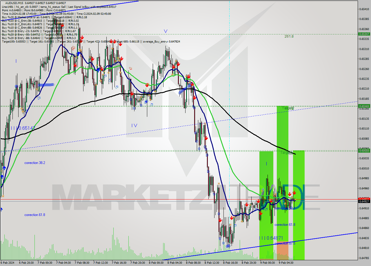The width and height of the screenshot is (371, 266).
Task: Click the '7 Feb 12:30' time axis label
Action: (x=101, y=263)
